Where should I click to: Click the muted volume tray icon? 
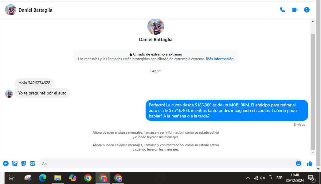[263, 178]
